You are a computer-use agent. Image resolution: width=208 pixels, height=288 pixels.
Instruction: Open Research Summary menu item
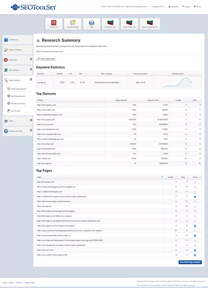(18, 103)
